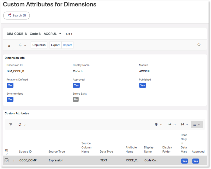Sort by Display Folder column header
The image size is (211, 169).
point(167,149)
